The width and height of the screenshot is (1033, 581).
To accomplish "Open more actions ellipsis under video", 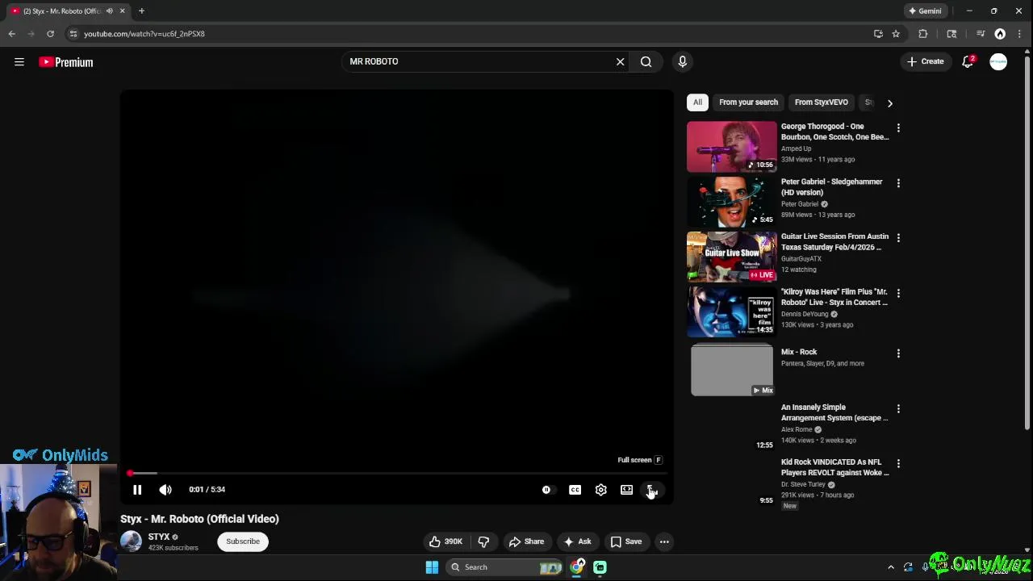I will [664, 541].
